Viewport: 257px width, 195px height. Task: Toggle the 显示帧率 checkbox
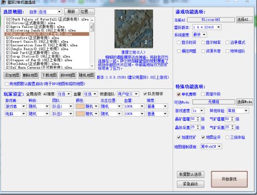pos(203,42)
